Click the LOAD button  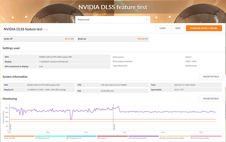coord(162,28)
